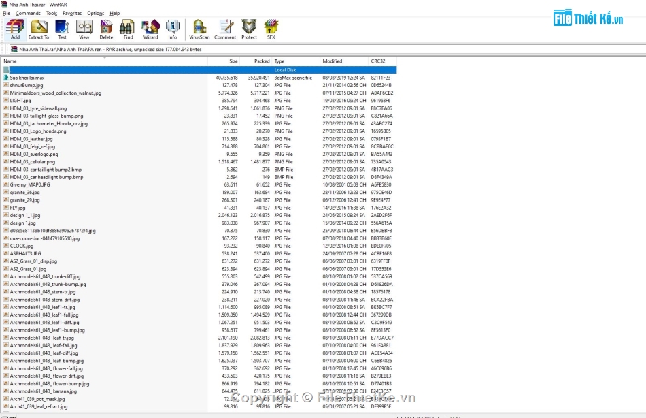The image size is (646, 418).
Task: Click the icon beside design 1.jpg
Action: (x=5, y=223)
